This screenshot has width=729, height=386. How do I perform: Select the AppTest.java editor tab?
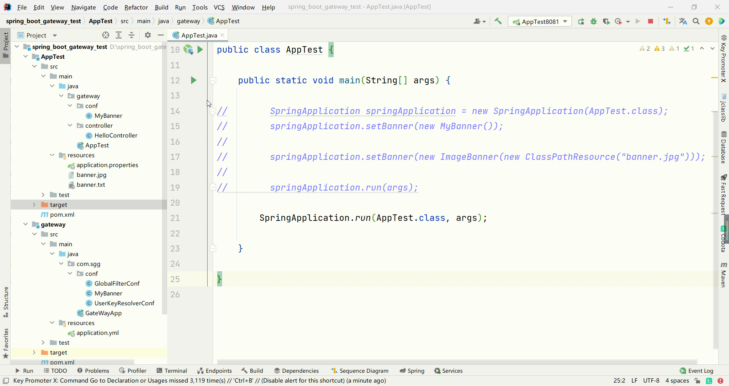[x=198, y=35]
